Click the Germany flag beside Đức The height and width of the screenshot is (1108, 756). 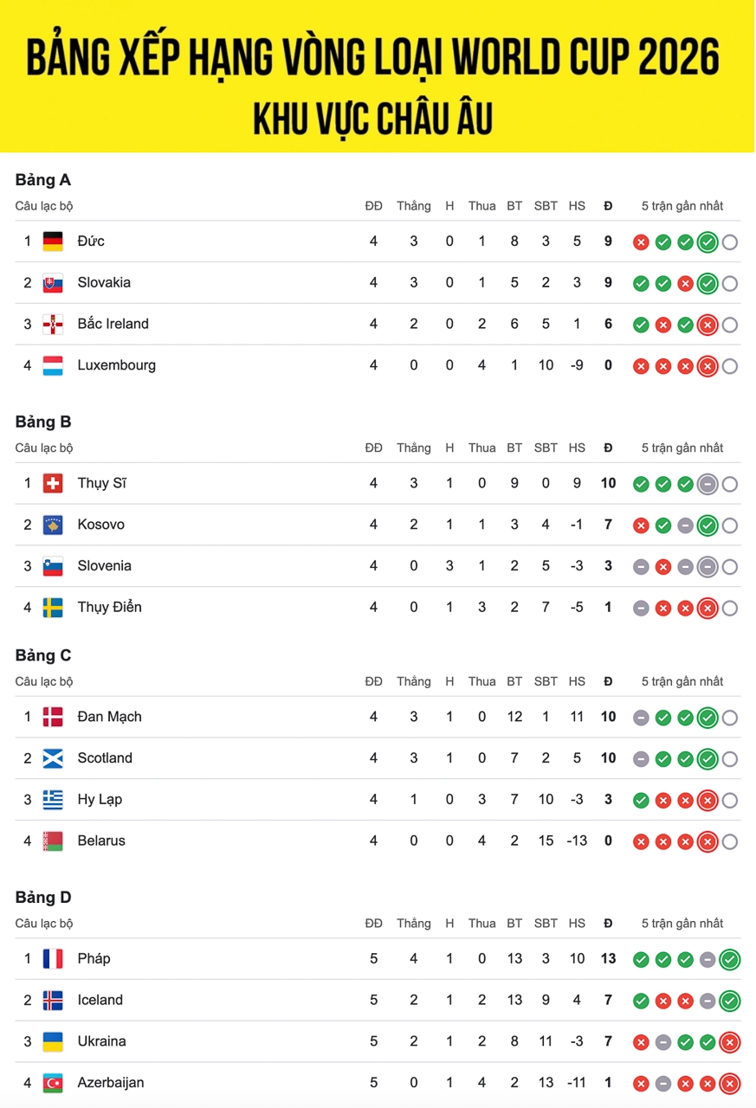[x=53, y=242]
